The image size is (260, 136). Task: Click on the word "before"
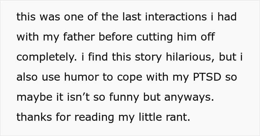[116, 37]
